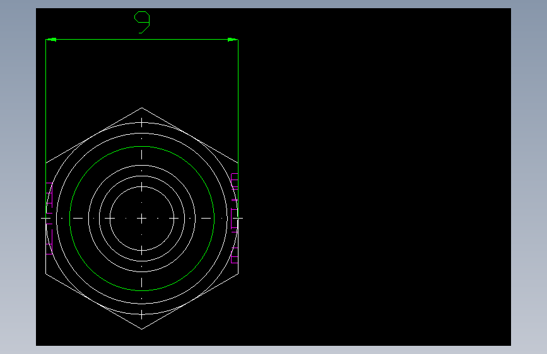The width and height of the screenshot is (547, 354).
Task: Select the green circle in the drawing
Action: coord(142,219)
